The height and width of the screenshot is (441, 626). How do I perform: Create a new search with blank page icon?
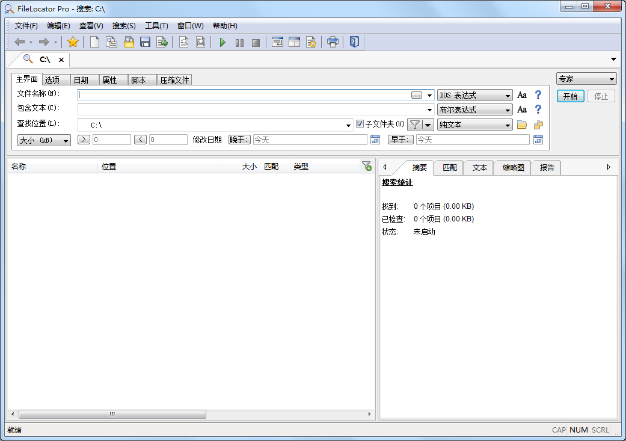click(x=94, y=42)
